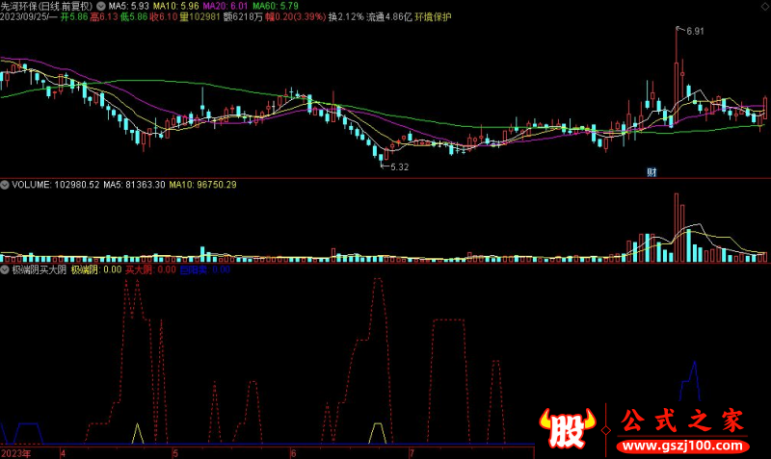Viewport: 771px width, 459px height.
Task: Select the MA20: 6.01 label
Action: pos(226,7)
